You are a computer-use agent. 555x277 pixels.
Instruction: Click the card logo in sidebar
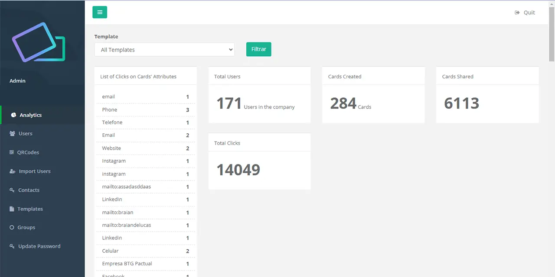click(38, 42)
